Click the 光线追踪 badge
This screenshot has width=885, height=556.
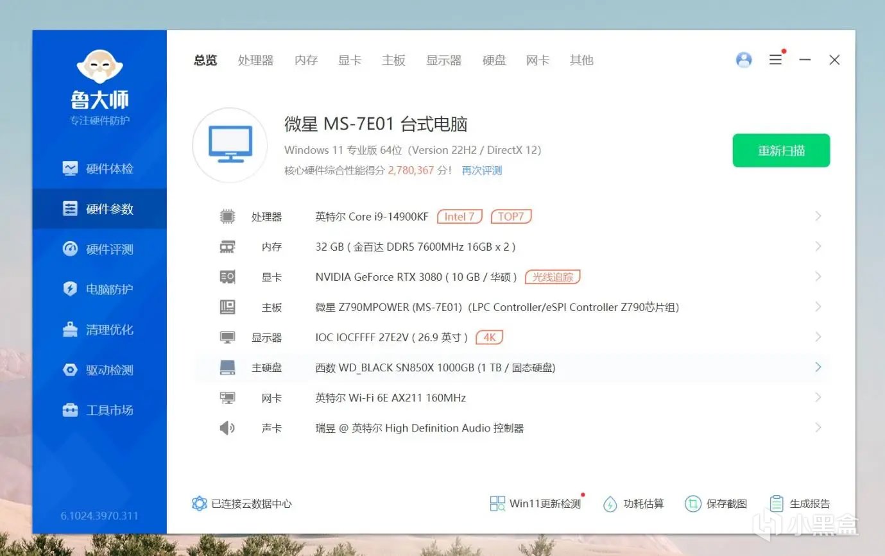click(x=553, y=277)
